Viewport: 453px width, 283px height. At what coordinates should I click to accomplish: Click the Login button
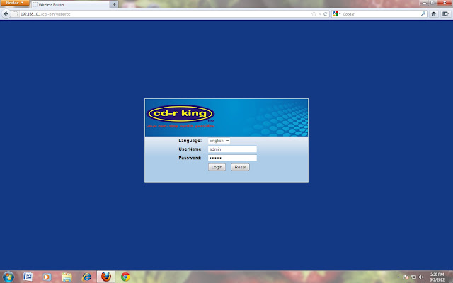coord(217,167)
